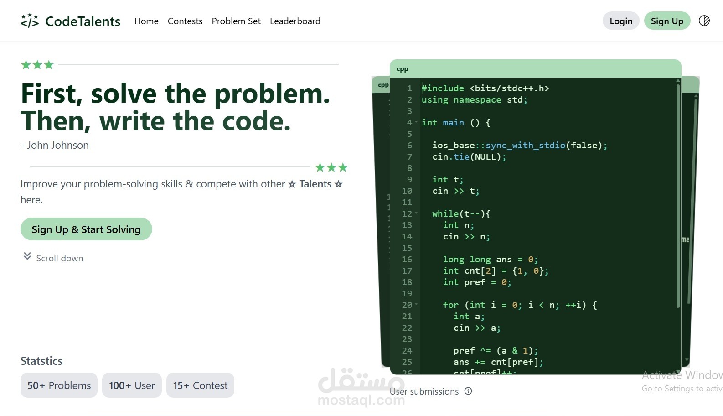
Task: Click Sign Up & Start Solving button
Action: tap(86, 229)
